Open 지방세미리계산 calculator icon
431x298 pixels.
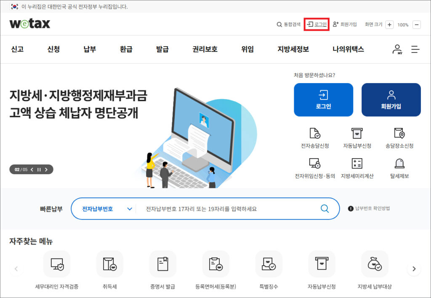[357, 164]
